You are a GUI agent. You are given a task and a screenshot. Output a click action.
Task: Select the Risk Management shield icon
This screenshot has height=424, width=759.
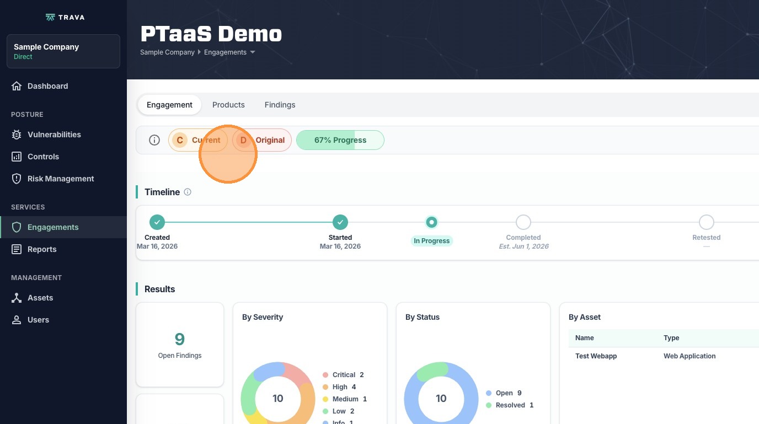pos(17,179)
